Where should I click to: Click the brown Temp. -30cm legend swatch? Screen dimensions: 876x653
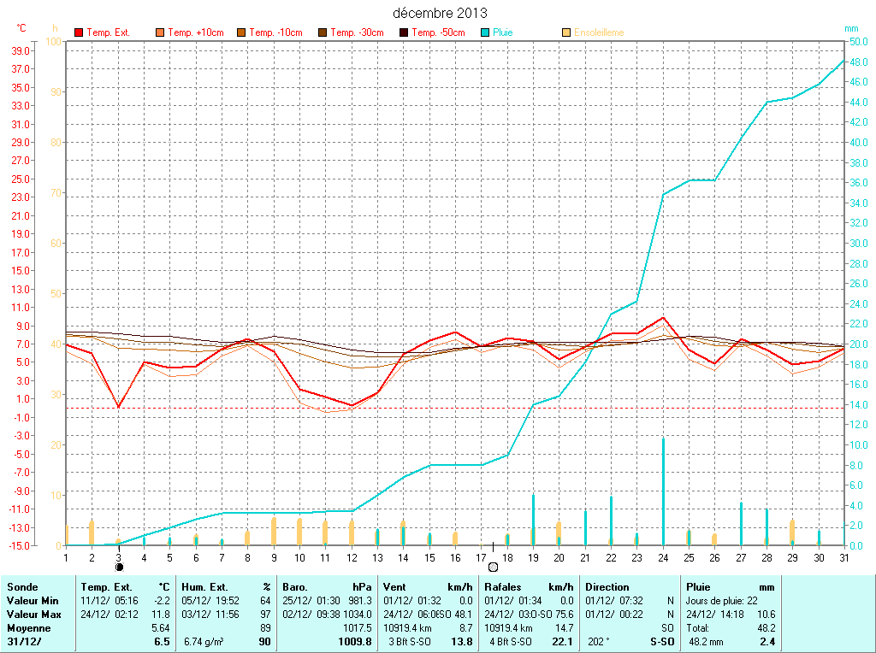click(x=323, y=32)
